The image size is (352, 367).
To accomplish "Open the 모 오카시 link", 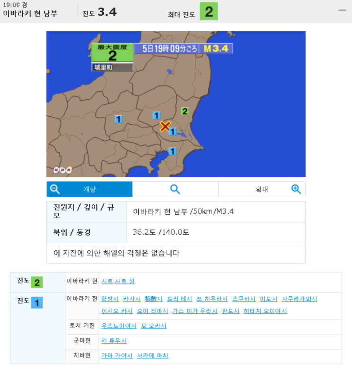I will [x=153, y=326].
